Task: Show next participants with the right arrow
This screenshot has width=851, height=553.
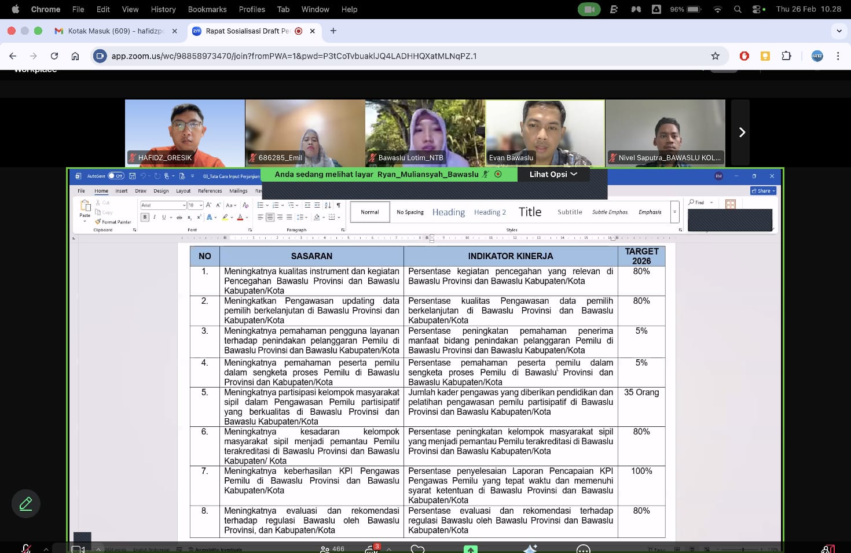Action: tap(742, 132)
